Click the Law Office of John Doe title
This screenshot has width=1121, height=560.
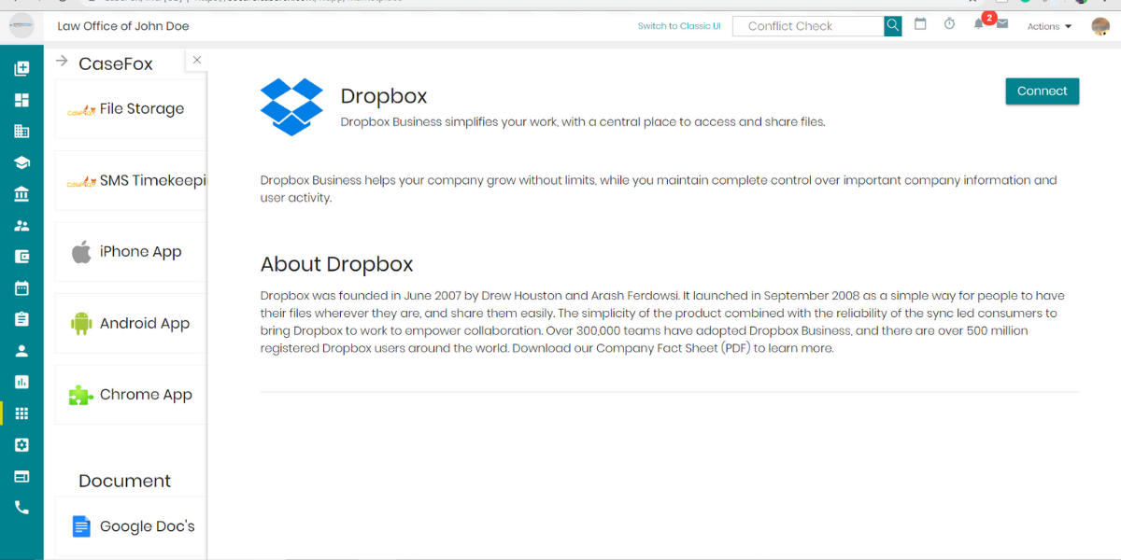click(123, 26)
